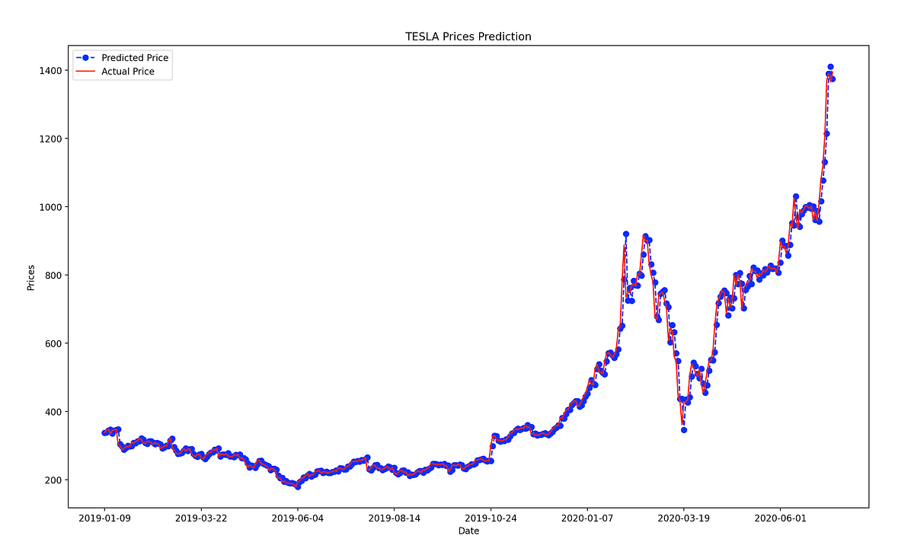Click the blue Predicted Price legend marker
Screen dimensions: 914x555
(x=85, y=58)
